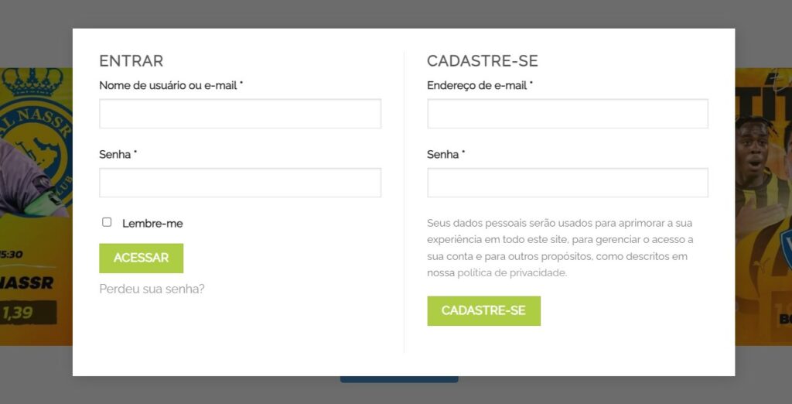The height and width of the screenshot is (404, 792).
Task: Click the Nome de usuário ou e-mail label
Action: (168, 85)
